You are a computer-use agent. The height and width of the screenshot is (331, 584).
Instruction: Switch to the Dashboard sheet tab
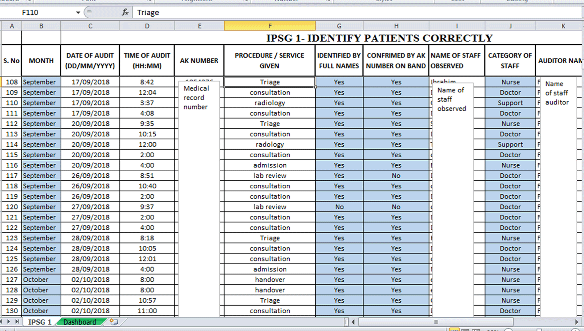[x=79, y=322]
